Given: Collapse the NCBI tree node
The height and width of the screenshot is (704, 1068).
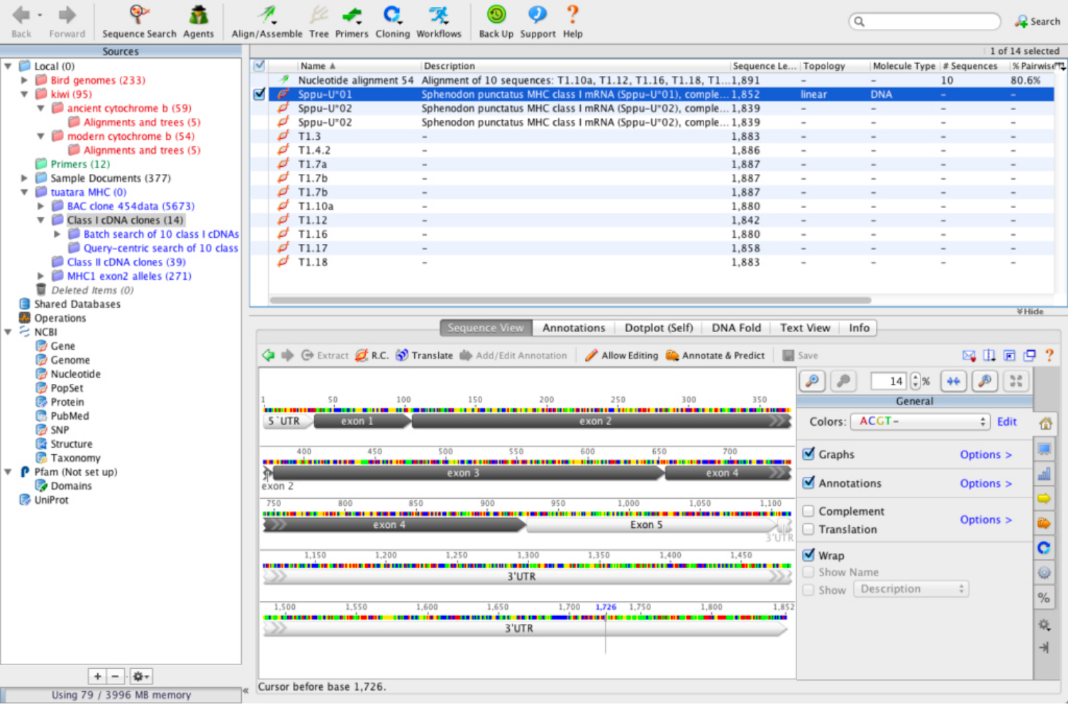Looking at the screenshot, I should tap(8, 331).
